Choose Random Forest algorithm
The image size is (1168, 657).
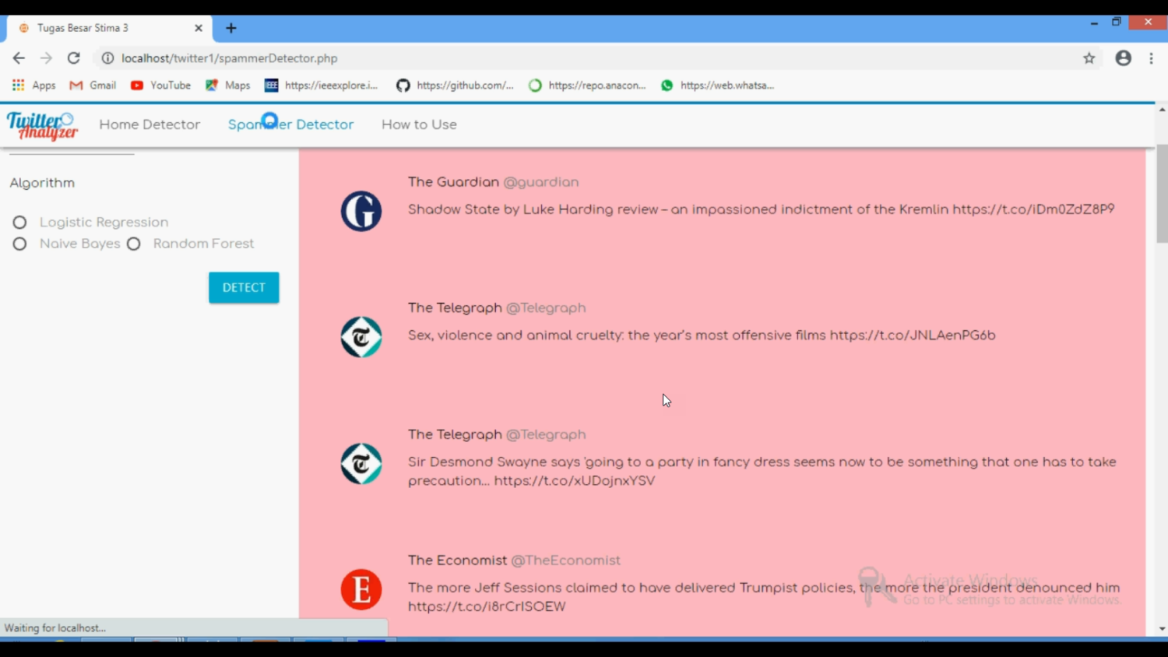(134, 244)
